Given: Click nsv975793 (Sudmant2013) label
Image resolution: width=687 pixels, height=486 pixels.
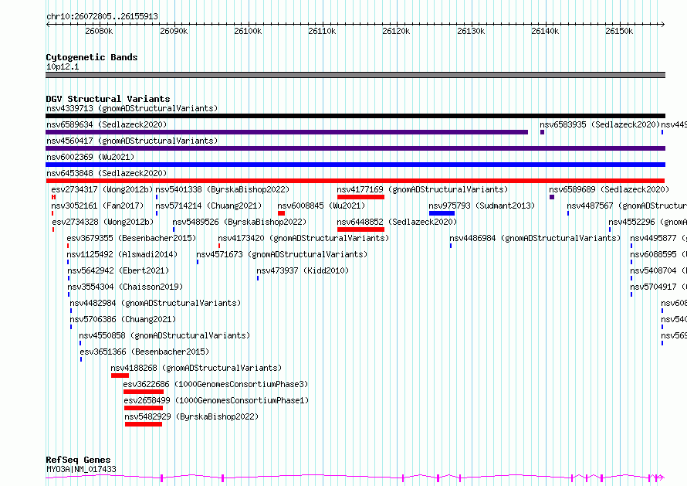Looking at the screenshot, I should 482,206.
